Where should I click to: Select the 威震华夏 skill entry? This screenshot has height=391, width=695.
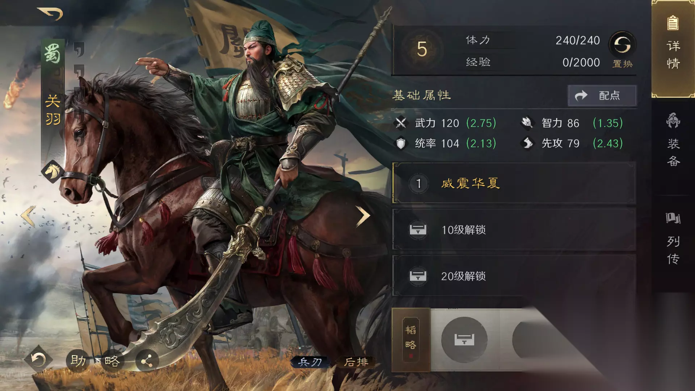pos(514,183)
